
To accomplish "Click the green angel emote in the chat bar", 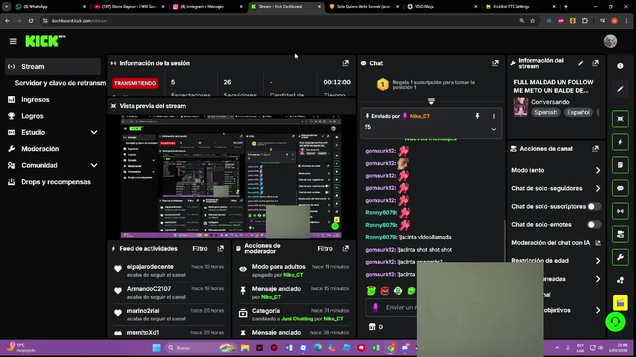I will [x=371, y=291].
